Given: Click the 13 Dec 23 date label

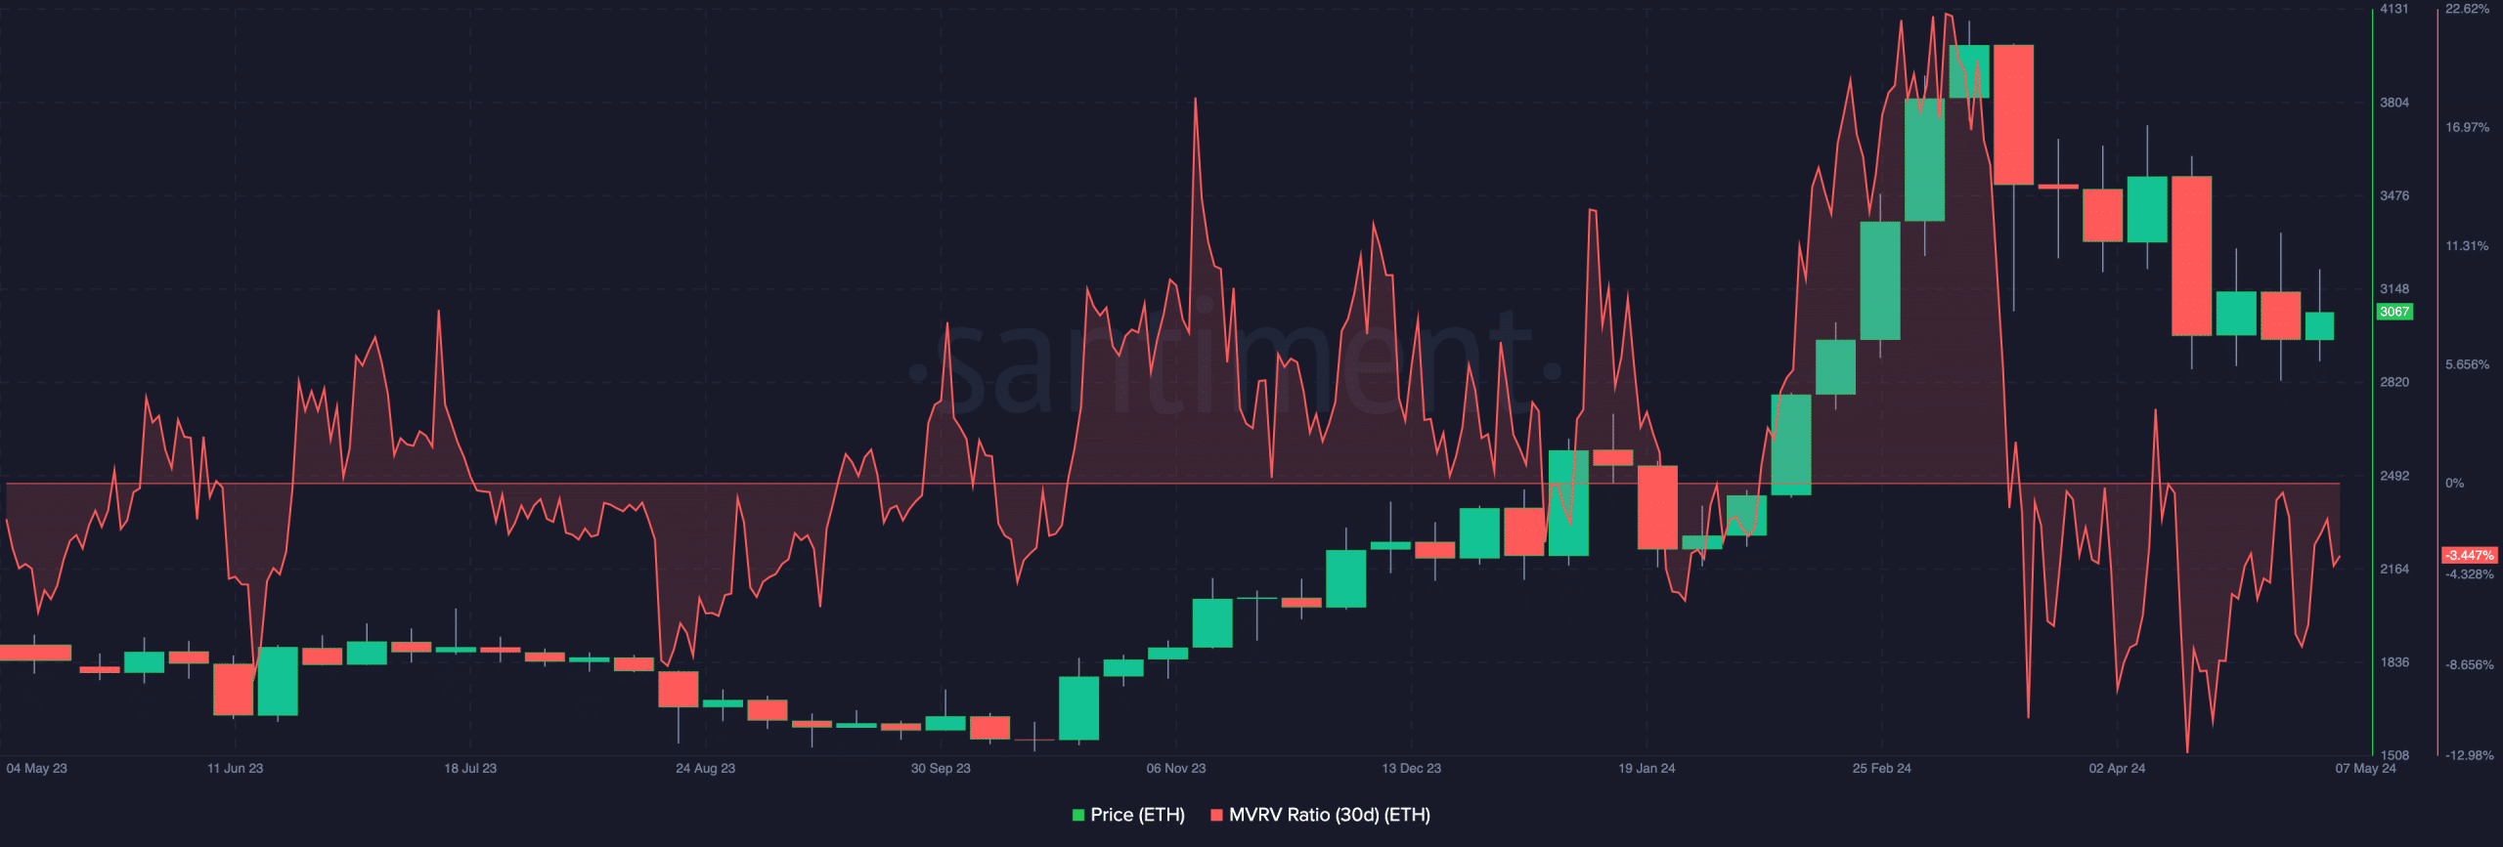Looking at the screenshot, I should [x=1411, y=768].
